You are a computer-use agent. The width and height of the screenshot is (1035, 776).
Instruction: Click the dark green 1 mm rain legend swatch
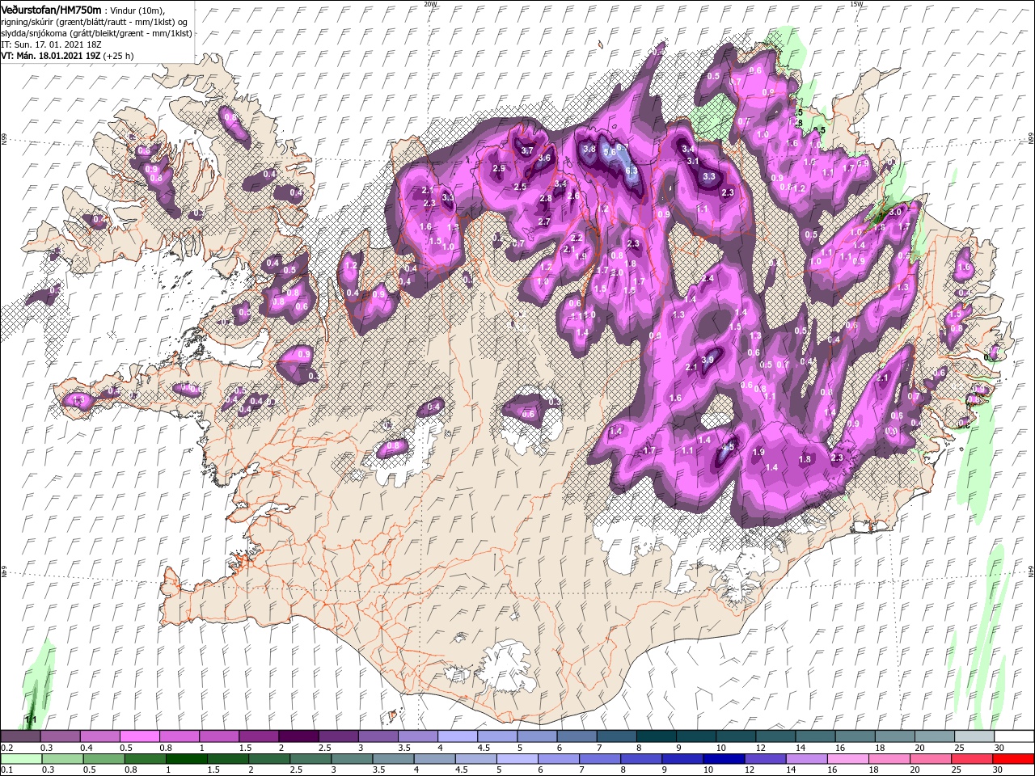tap(186, 759)
